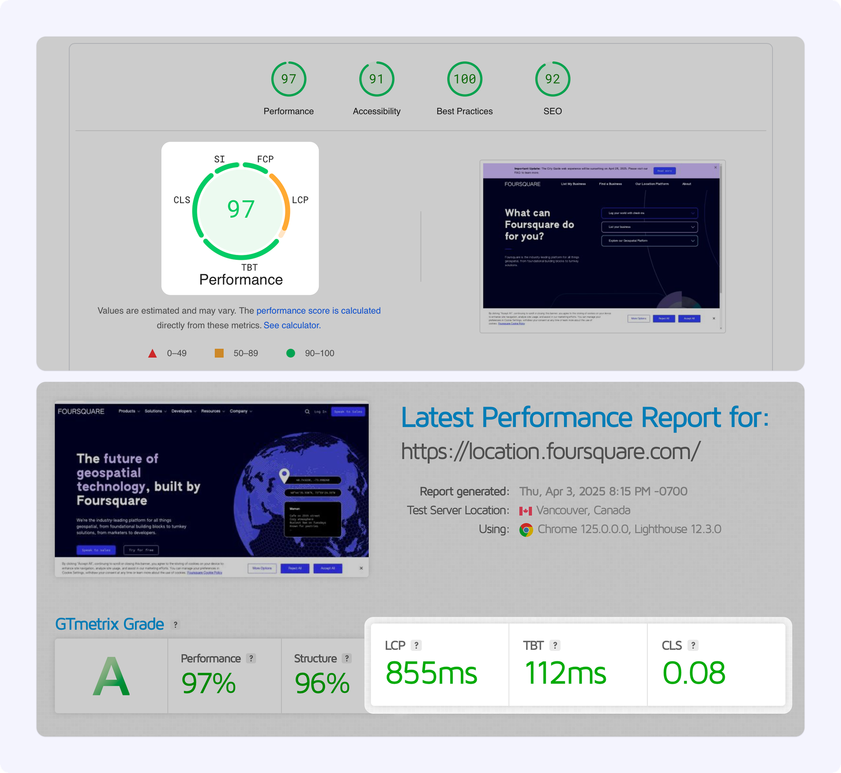This screenshot has width=841, height=773.
Task: Open help icon beside TBT
Action: tap(555, 645)
